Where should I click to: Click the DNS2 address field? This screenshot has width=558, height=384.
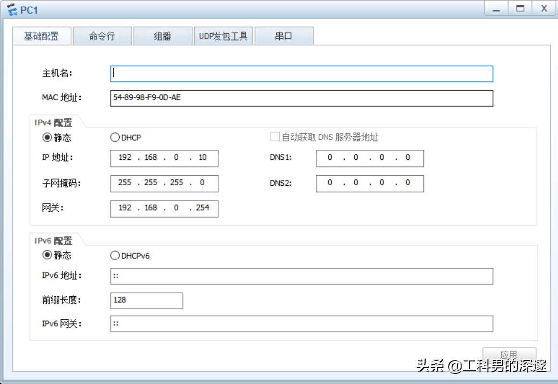[x=370, y=183]
